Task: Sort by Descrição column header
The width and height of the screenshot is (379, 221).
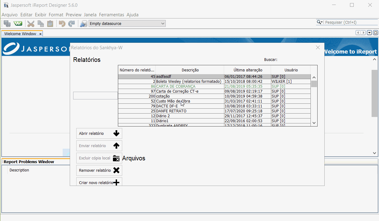Action: [x=190, y=70]
